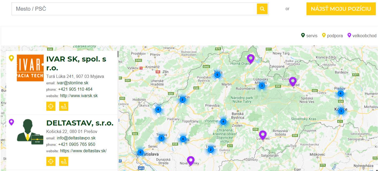Open the cluster of 4 at Prešov
378x171 pixels.
point(340,94)
